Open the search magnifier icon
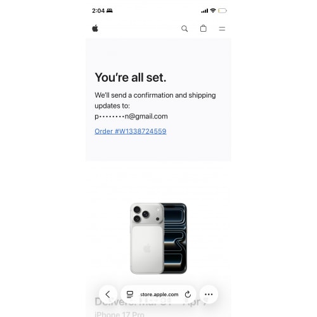Screen dimensions: 317x317 point(184,29)
